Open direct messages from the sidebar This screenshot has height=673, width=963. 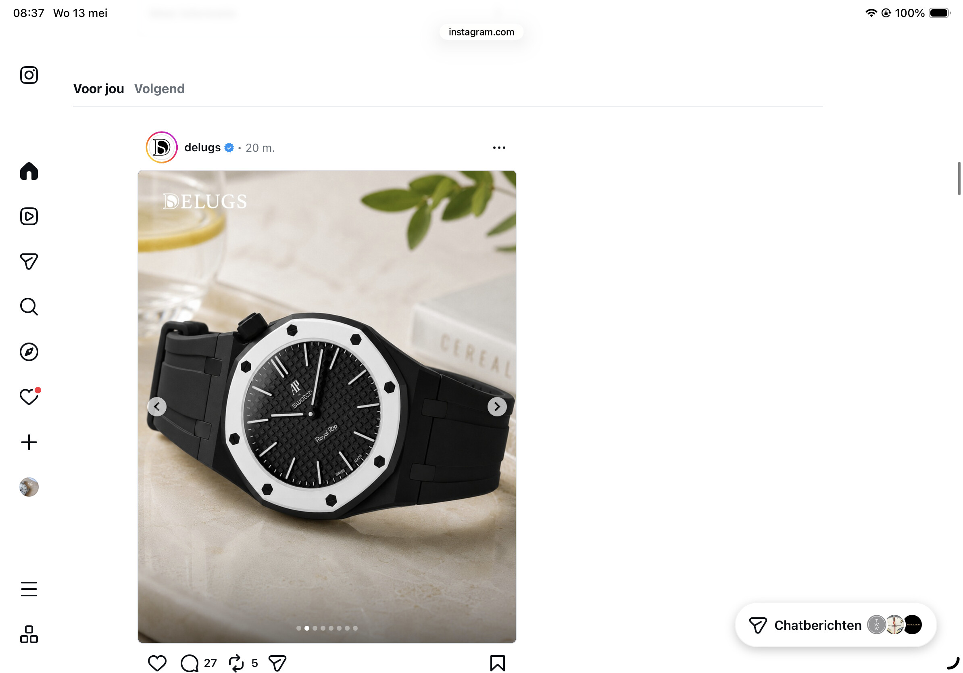click(29, 261)
